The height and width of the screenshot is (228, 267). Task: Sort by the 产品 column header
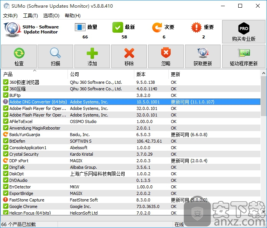pos(34,74)
